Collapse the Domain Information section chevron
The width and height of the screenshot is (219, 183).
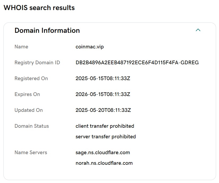tap(198, 30)
